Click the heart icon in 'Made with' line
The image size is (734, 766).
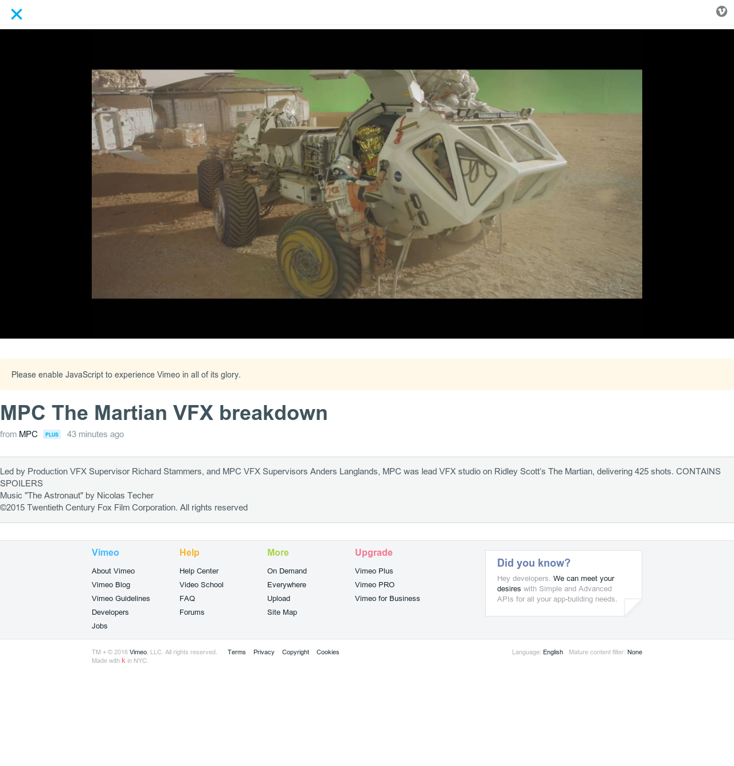point(123,661)
